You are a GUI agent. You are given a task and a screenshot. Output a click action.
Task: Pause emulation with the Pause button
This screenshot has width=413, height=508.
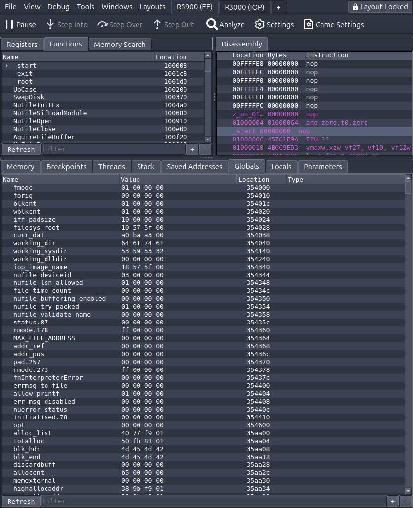point(21,25)
